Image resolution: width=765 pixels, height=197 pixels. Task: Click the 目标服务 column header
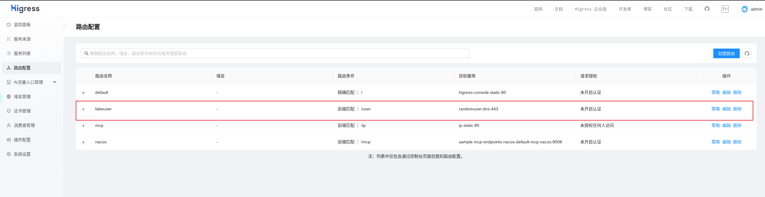click(x=467, y=76)
